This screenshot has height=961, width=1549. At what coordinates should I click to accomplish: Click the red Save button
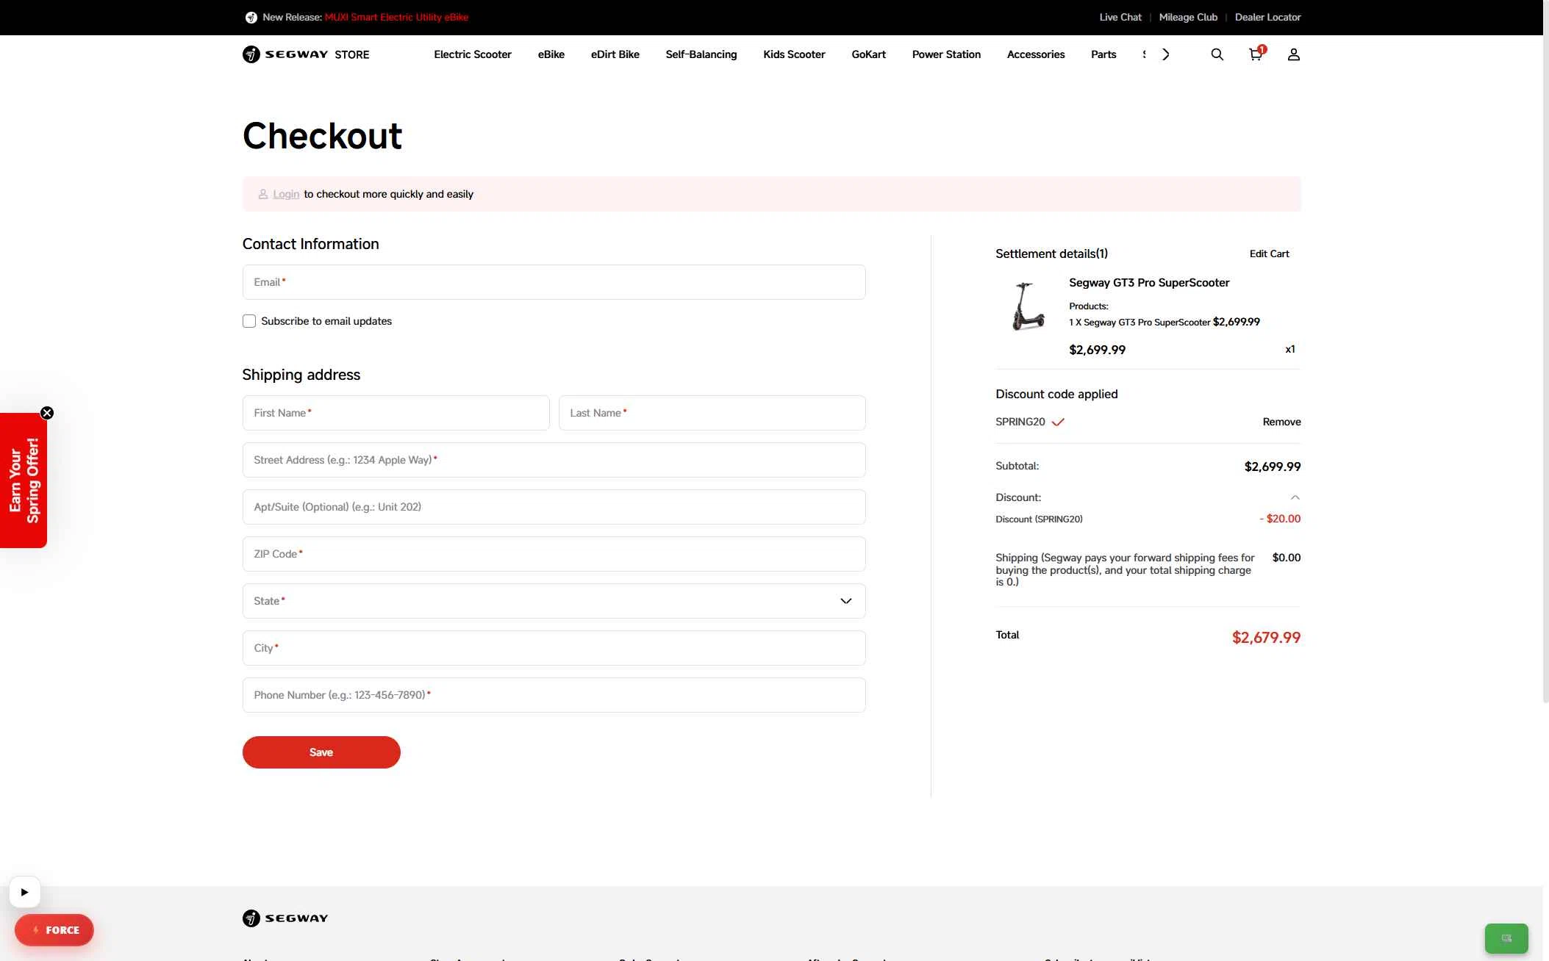(x=321, y=752)
